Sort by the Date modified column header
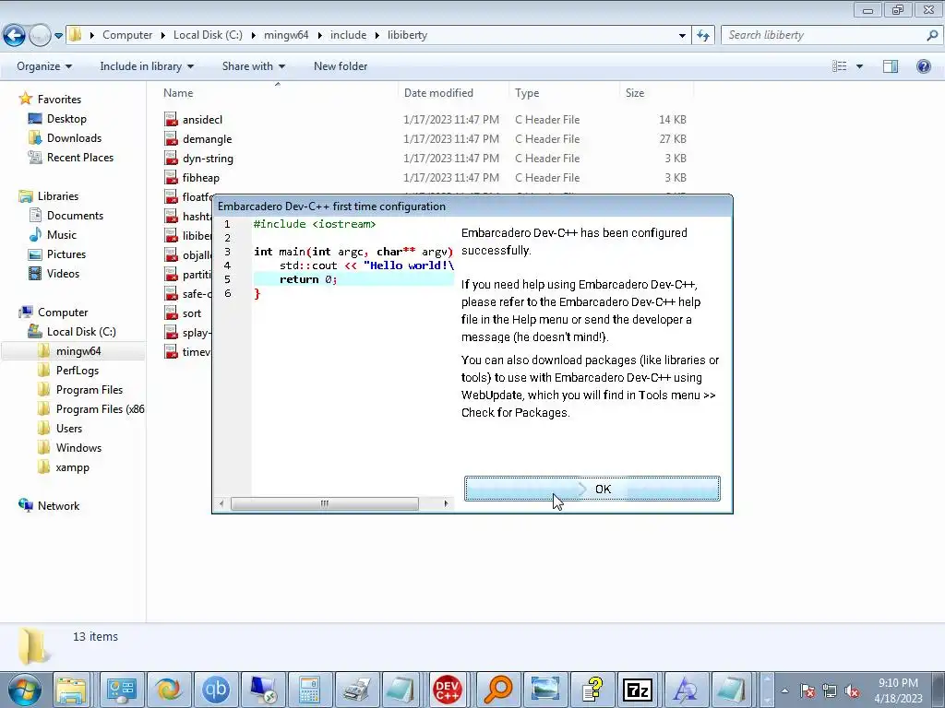Image resolution: width=945 pixels, height=708 pixels. click(x=452, y=93)
